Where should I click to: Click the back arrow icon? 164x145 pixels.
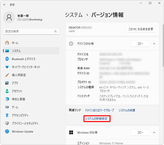click(5, 5)
